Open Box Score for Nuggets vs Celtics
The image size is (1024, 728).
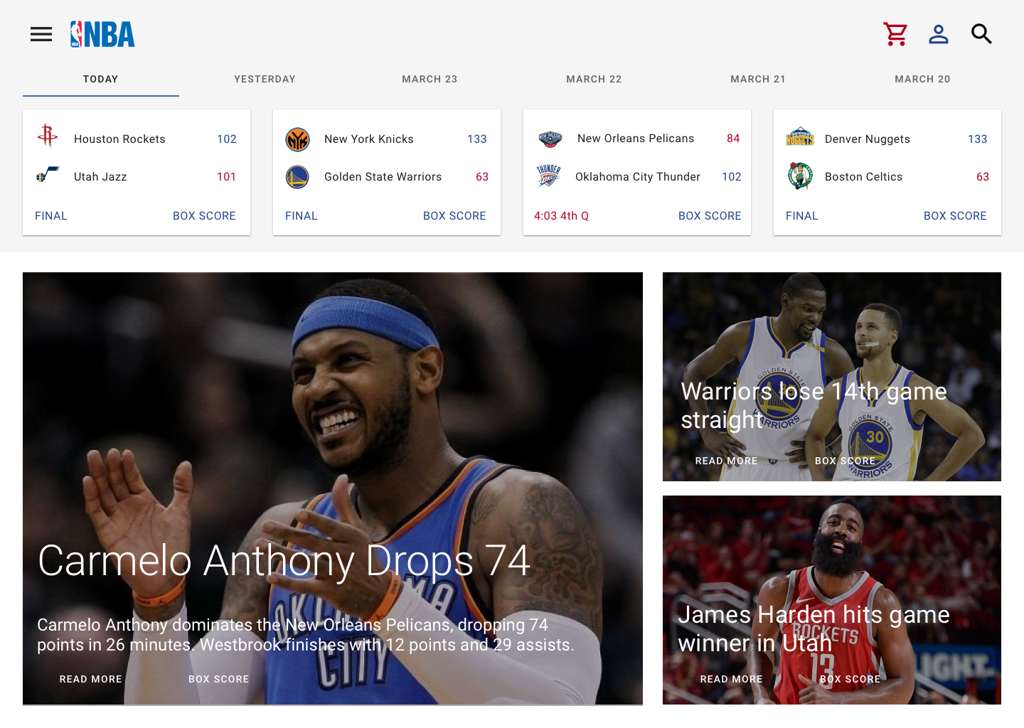(955, 216)
